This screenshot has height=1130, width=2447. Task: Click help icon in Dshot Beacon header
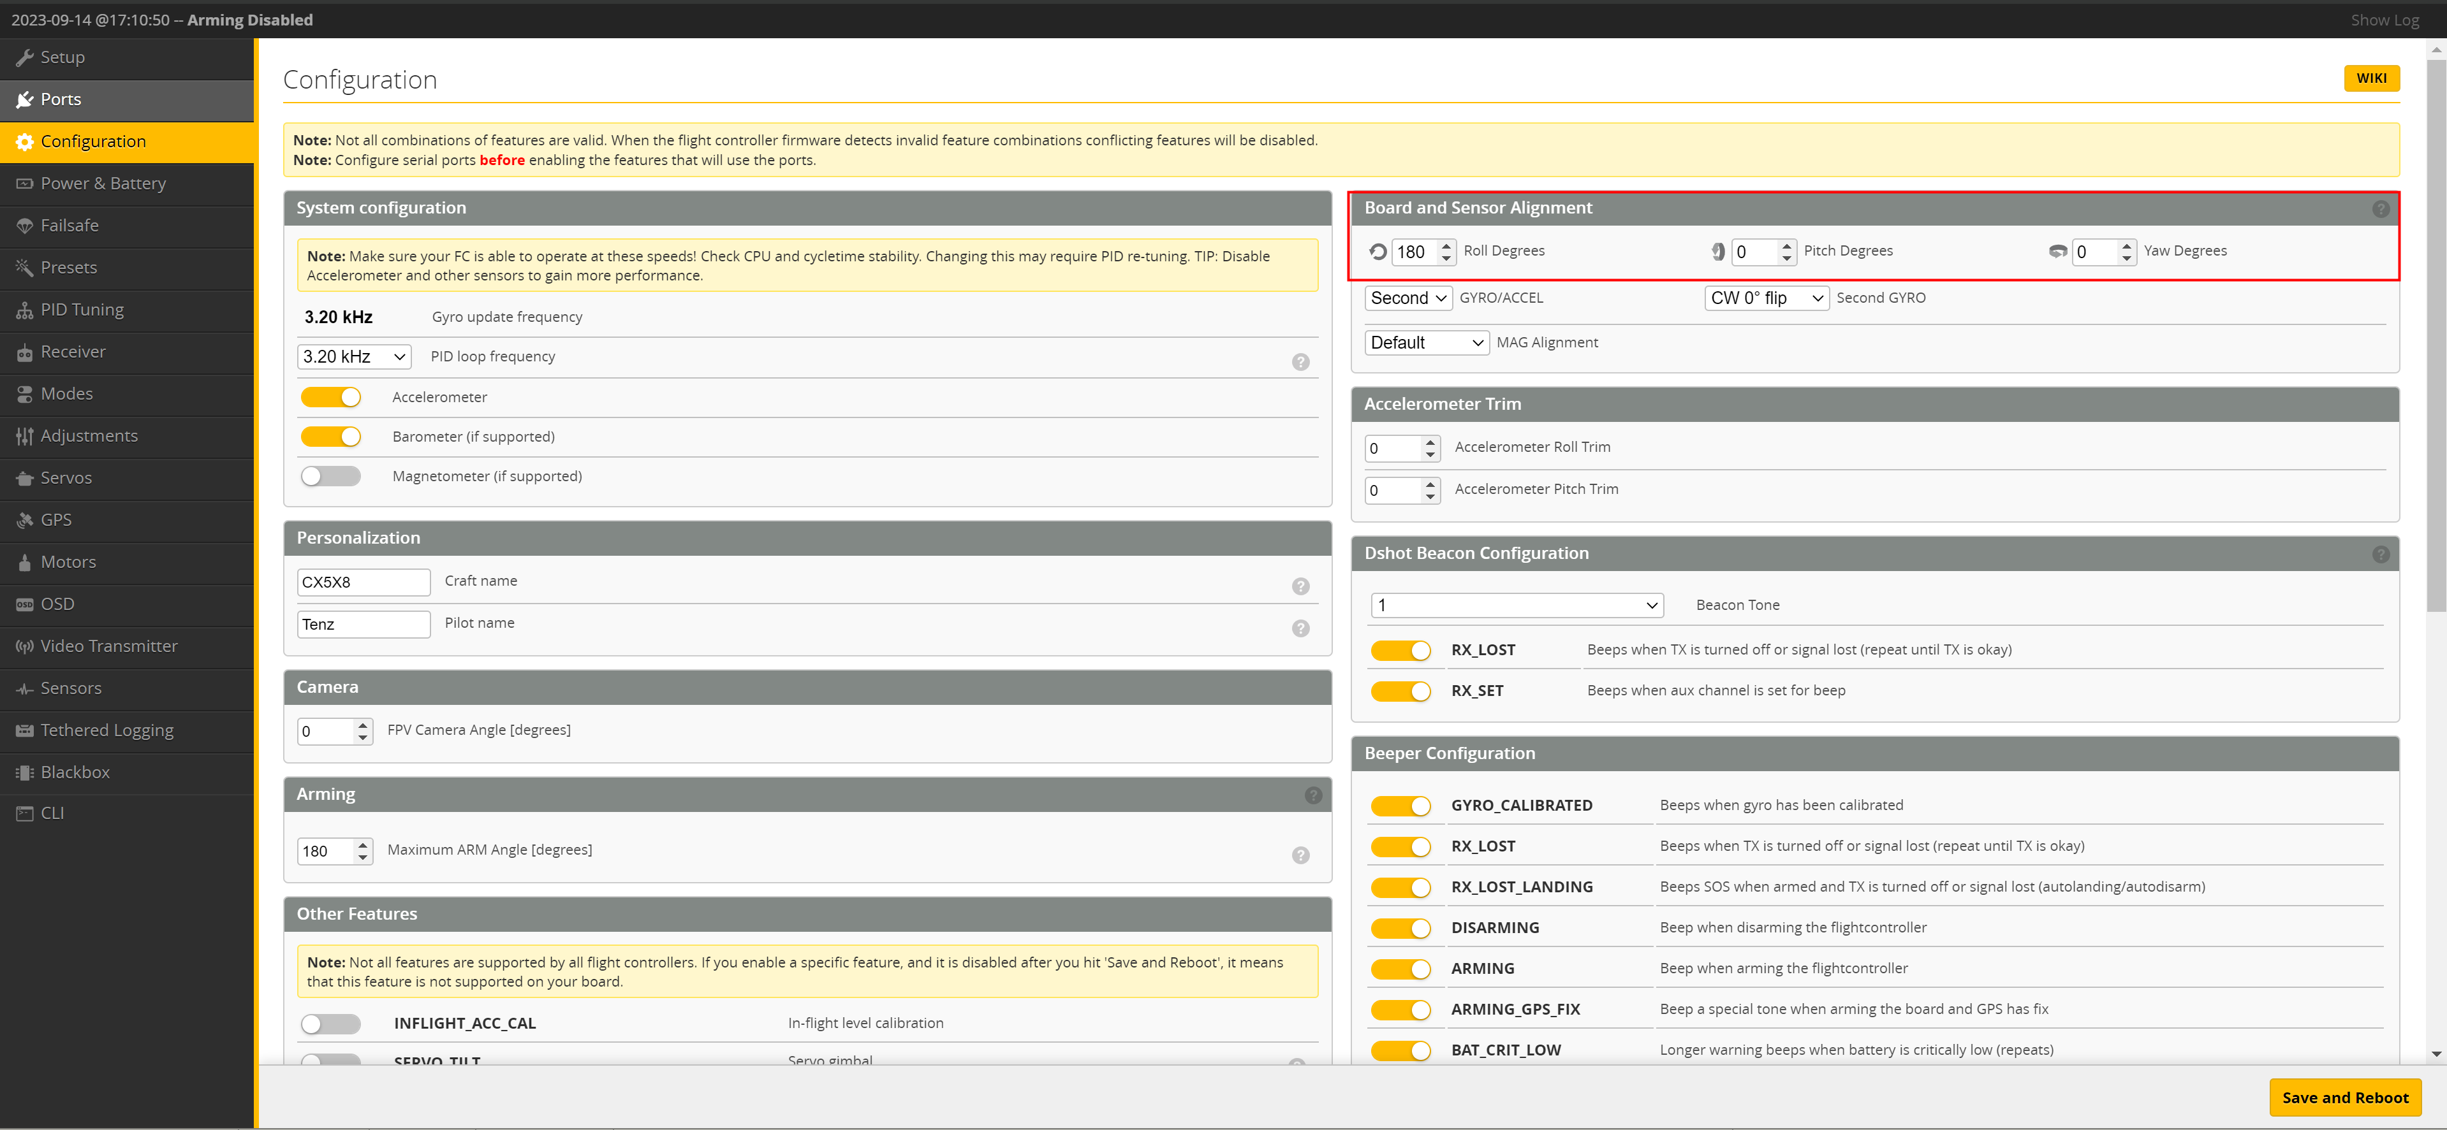[2381, 554]
